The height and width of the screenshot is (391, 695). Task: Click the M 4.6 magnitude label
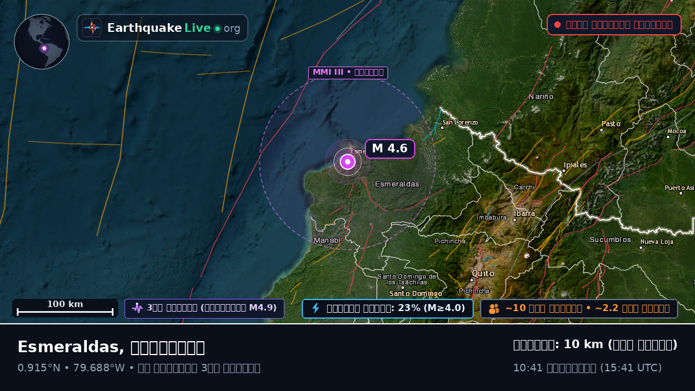[390, 148]
